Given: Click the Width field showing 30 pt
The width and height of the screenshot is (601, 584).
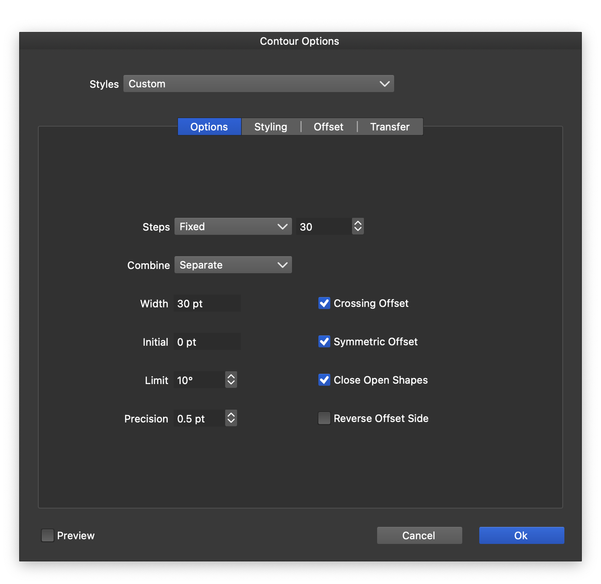Looking at the screenshot, I should tap(207, 303).
